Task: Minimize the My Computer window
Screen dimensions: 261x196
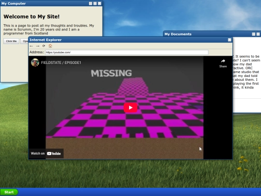Action: point(90,3)
